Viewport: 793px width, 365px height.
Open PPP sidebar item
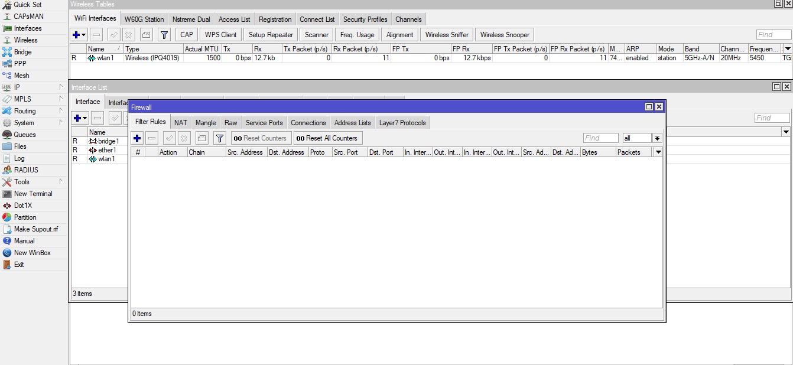click(x=20, y=64)
